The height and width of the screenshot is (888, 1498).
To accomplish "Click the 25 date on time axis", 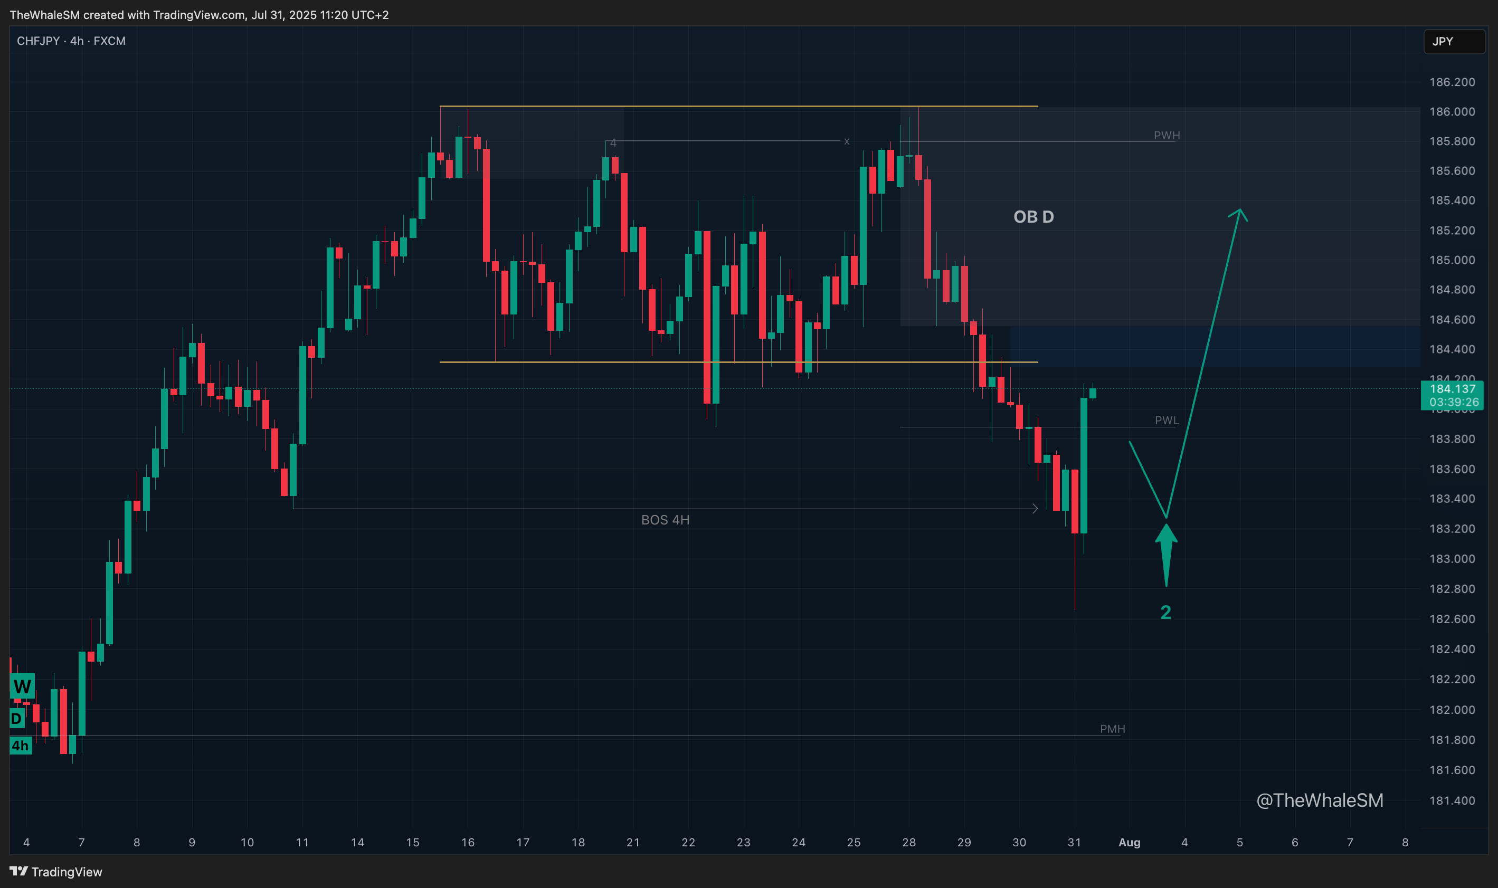I will pos(854,842).
